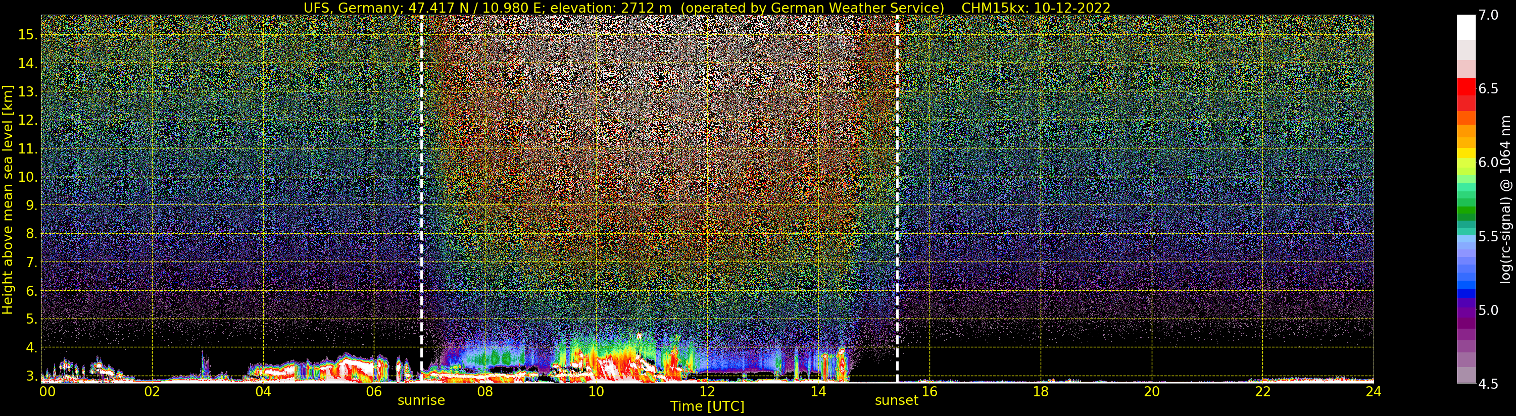1516x416 pixels.
Task: Click the purple section of the colorbar near 5.0
Action: tap(1466, 312)
